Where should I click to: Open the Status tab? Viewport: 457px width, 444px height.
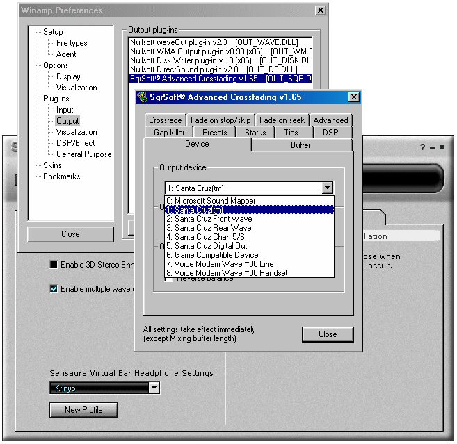255,133
